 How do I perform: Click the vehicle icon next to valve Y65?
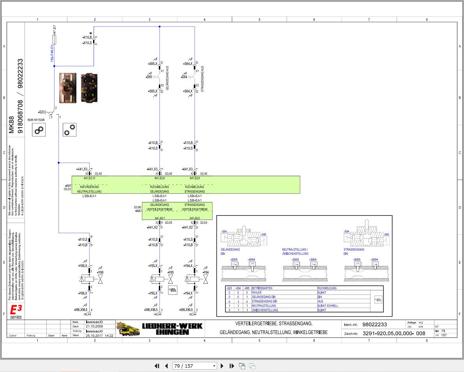[x=172, y=290]
